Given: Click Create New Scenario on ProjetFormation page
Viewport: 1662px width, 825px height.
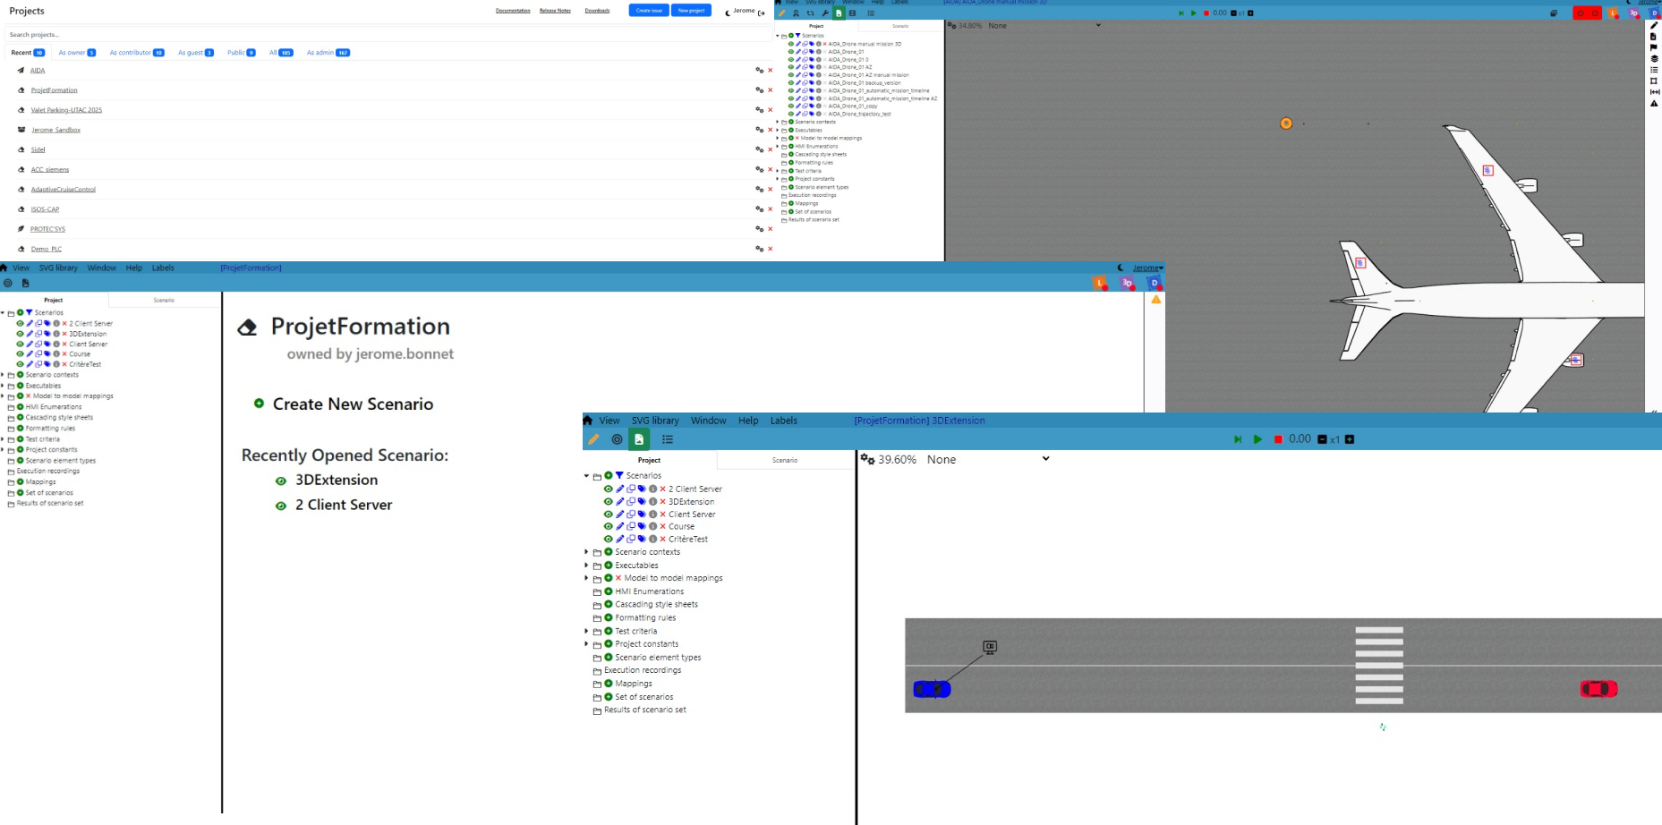Looking at the screenshot, I should point(352,404).
